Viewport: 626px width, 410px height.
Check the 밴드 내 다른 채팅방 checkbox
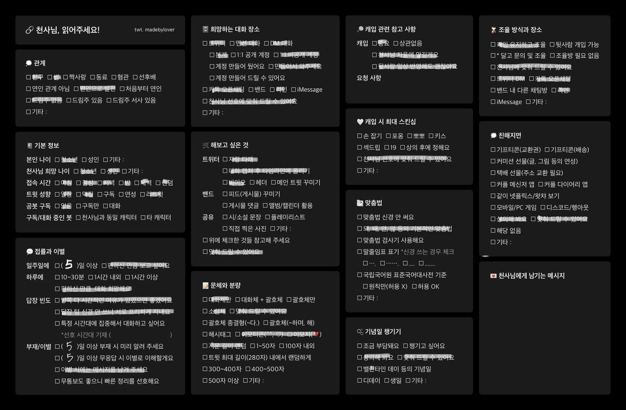pos(493,90)
